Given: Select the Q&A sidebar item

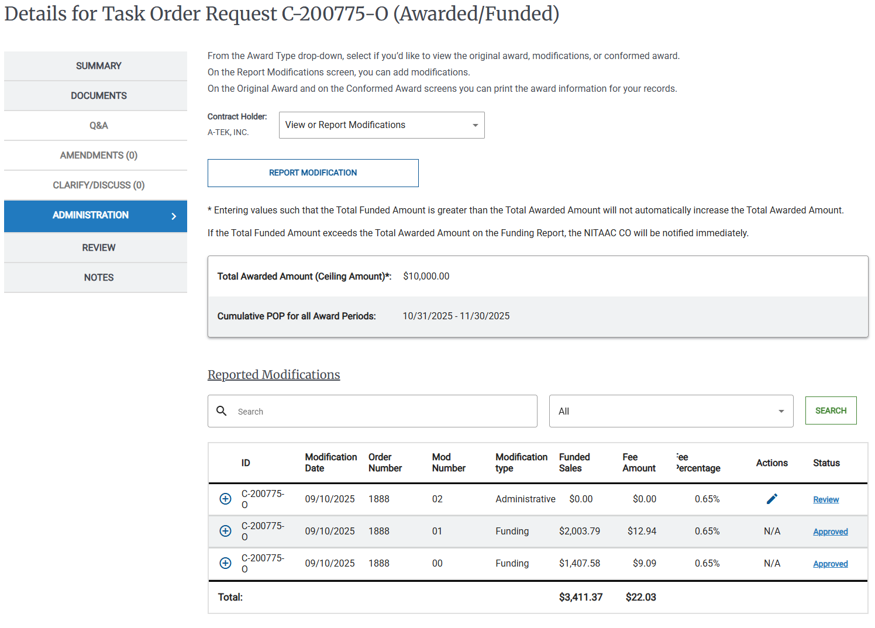Looking at the screenshot, I should click(98, 125).
